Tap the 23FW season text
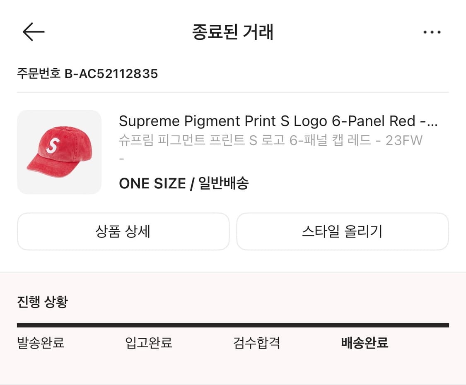The height and width of the screenshot is (385, 466). coord(404,141)
